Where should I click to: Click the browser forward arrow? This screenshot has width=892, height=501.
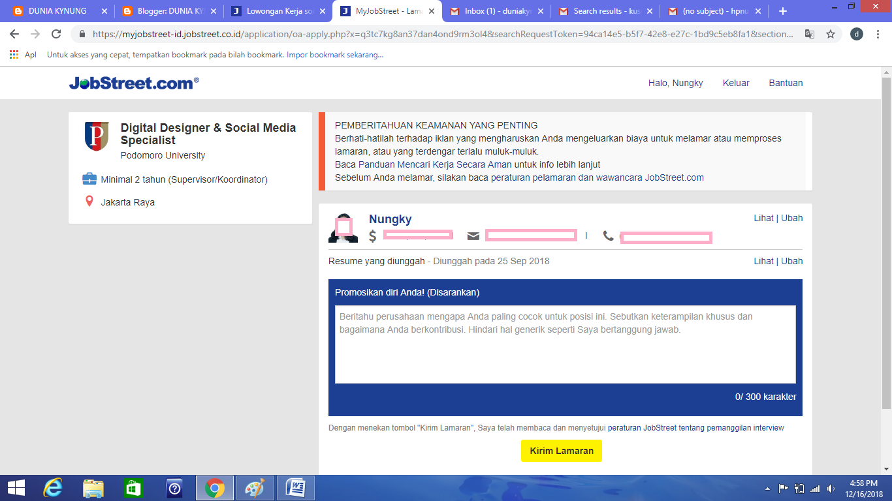[x=35, y=34]
